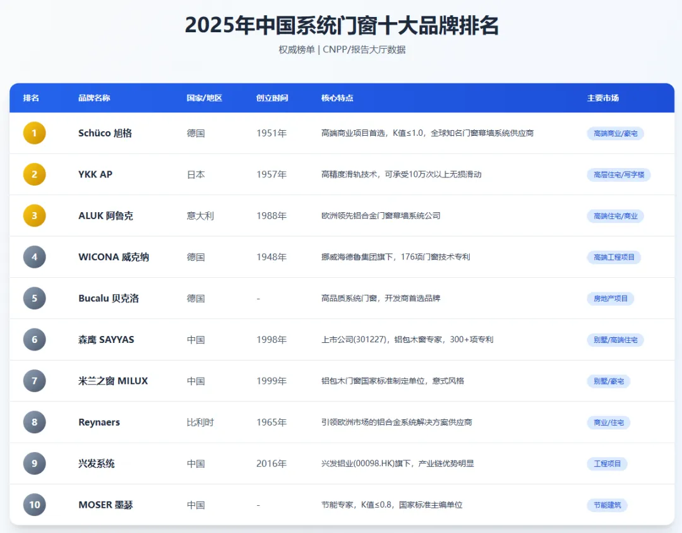Click the 上市公司(301227) description text
This screenshot has height=533, width=682.
(407, 340)
